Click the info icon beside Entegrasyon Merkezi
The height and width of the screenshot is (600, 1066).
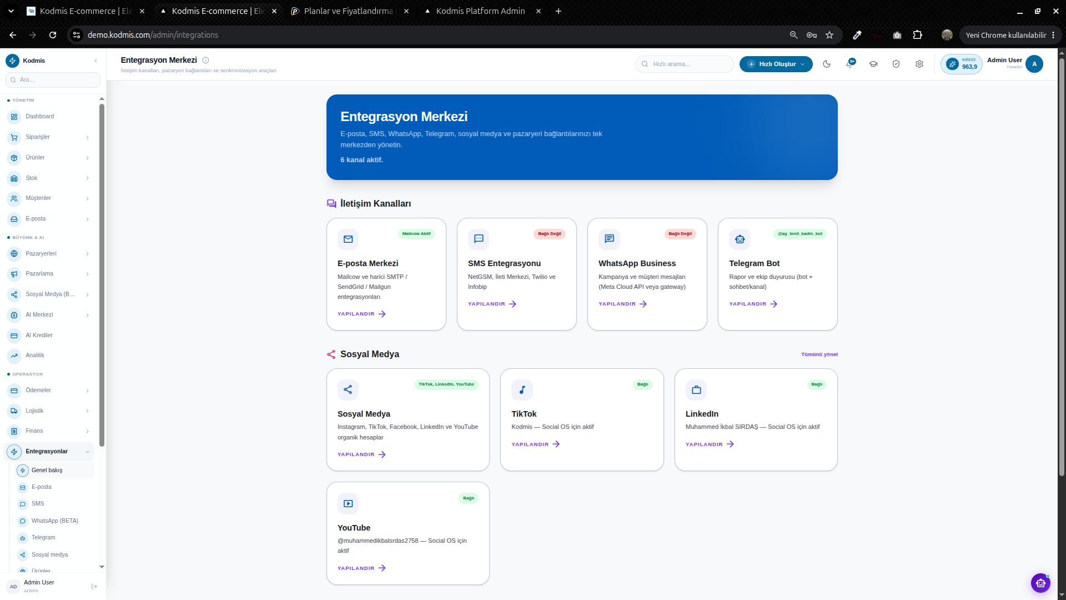205,60
